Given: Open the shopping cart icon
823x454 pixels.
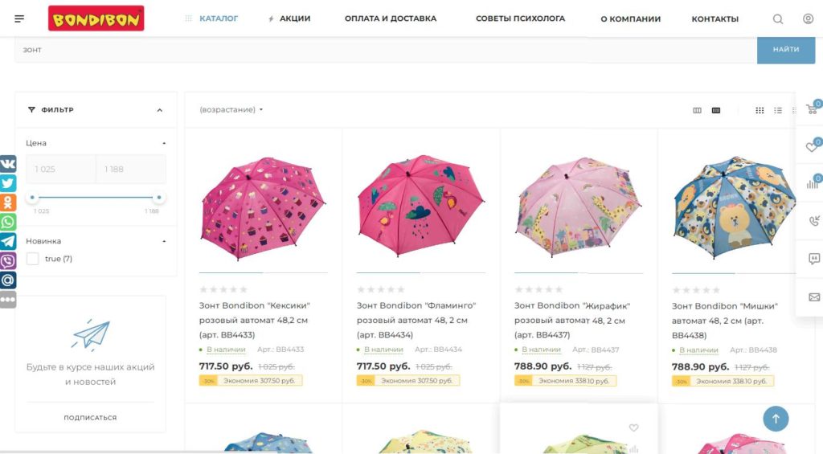Looking at the screenshot, I should 812,109.
